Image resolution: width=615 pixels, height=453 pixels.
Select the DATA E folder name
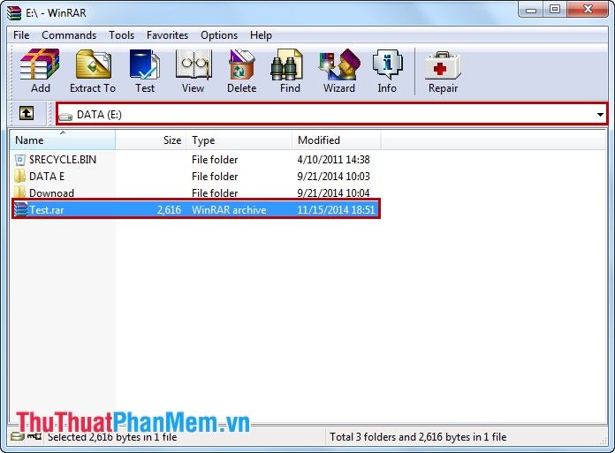point(47,177)
